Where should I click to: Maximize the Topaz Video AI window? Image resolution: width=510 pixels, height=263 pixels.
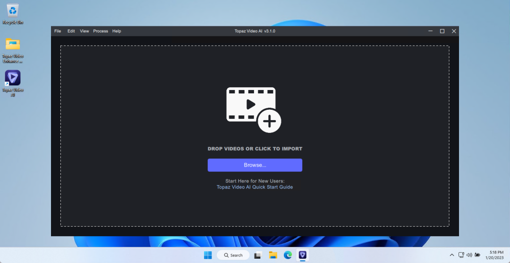(x=442, y=31)
